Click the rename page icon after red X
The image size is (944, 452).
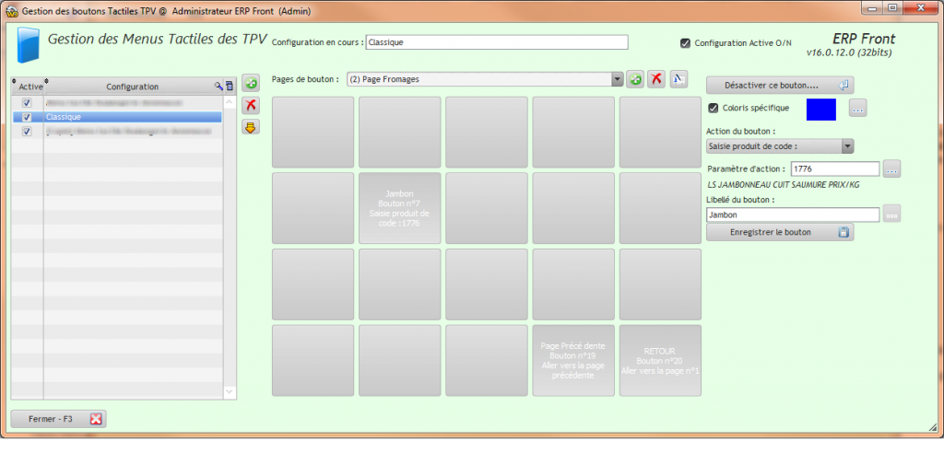pyautogui.click(x=678, y=80)
